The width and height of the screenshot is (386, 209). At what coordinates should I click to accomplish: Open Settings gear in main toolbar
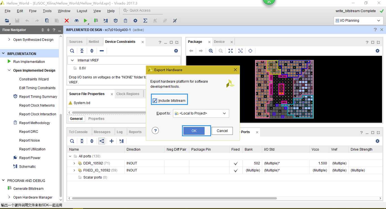135,21
